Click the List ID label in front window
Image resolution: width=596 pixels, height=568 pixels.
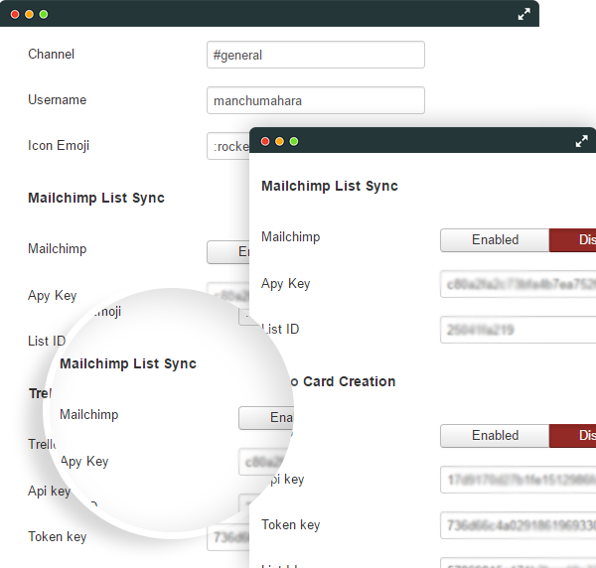pos(280,329)
